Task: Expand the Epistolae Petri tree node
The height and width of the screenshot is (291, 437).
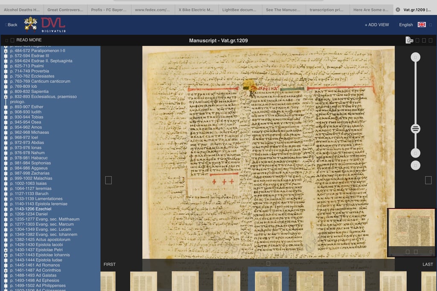Action: click(x=6, y=250)
